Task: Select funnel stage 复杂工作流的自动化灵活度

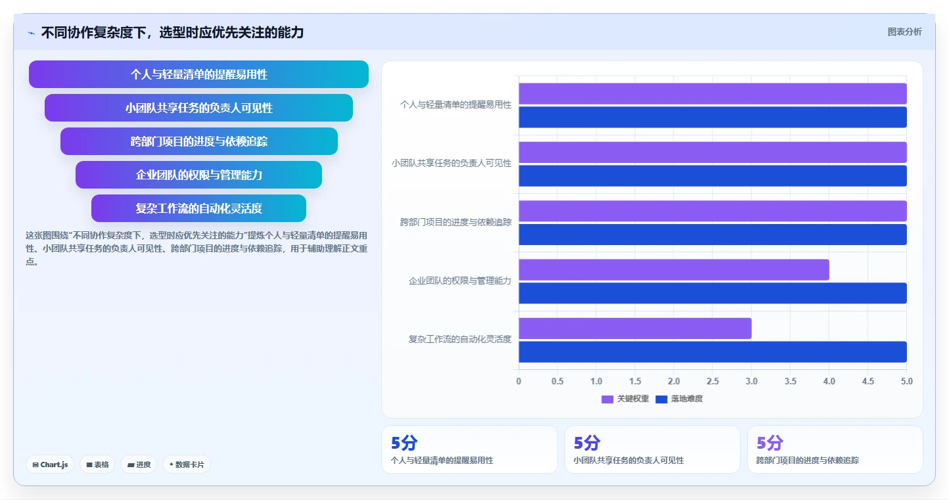Action: click(x=198, y=208)
